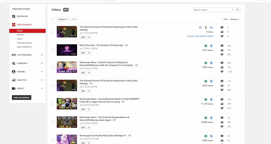Click comments icon for Mote Plox Rant
Screen dimensions: 271x144
click(x=222, y=46)
